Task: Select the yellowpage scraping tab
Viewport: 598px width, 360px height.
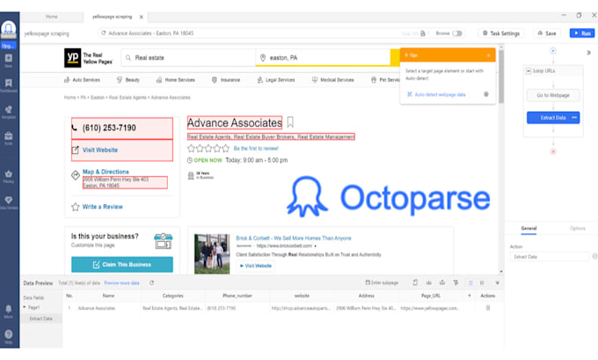Action: tap(113, 17)
